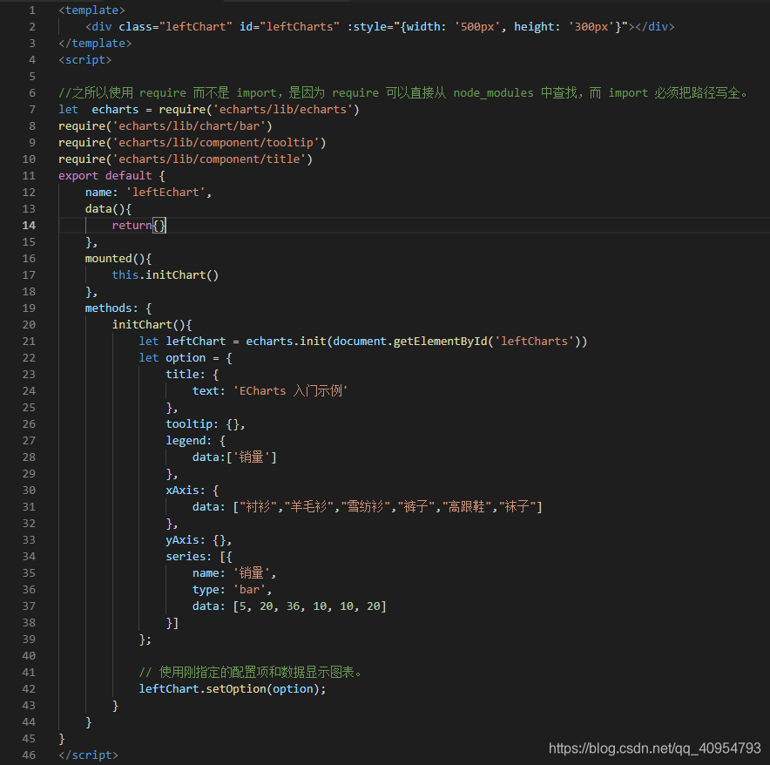Click the closing template tag
The image size is (770, 765).
[x=95, y=44]
